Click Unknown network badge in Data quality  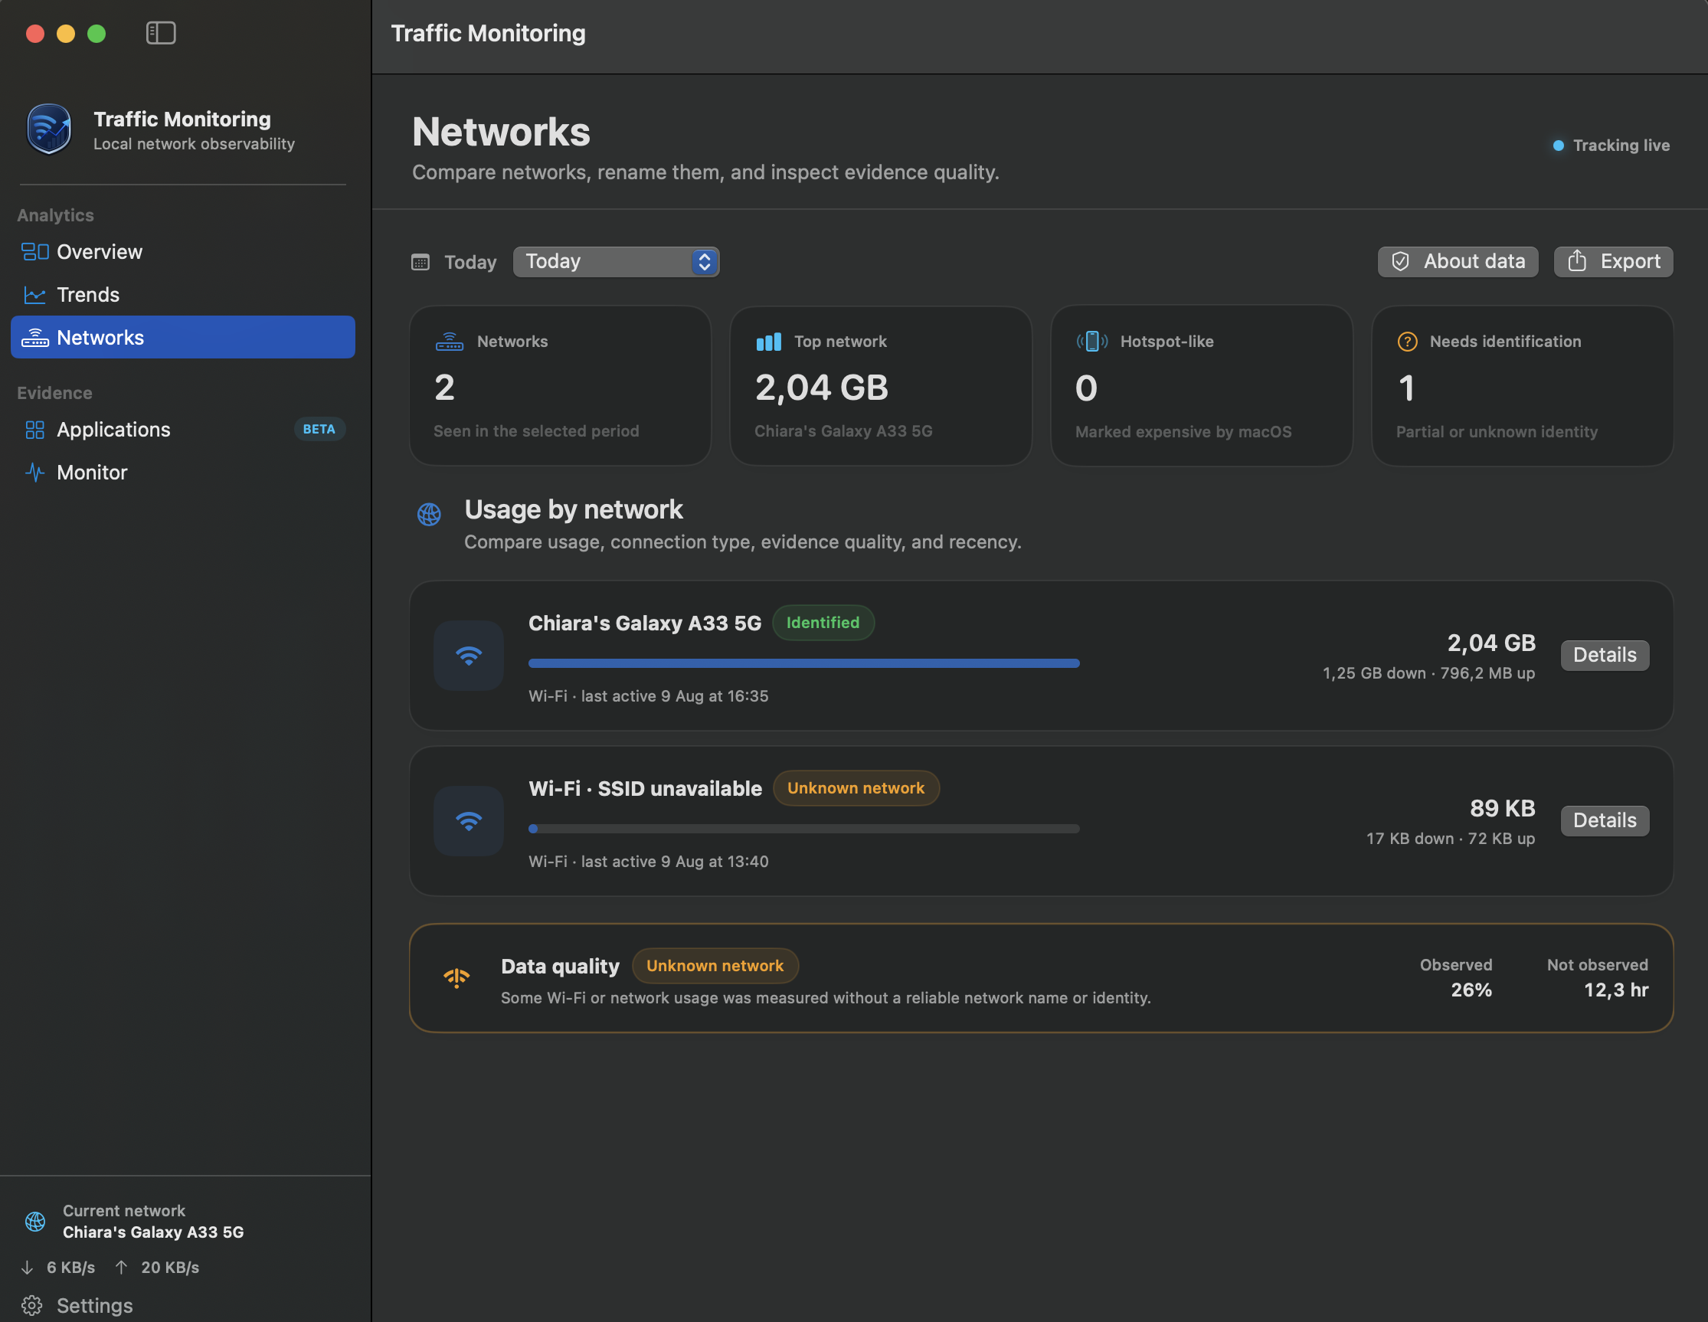[715, 965]
